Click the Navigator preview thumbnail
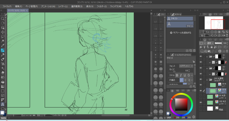This screenshot has height=121, width=229. pyautogui.click(x=214, y=23)
